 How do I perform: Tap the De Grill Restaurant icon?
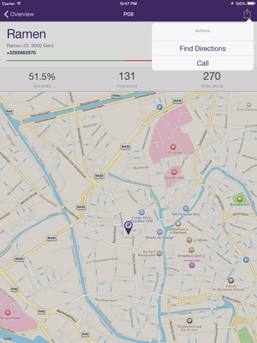pyautogui.click(x=159, y=253)
